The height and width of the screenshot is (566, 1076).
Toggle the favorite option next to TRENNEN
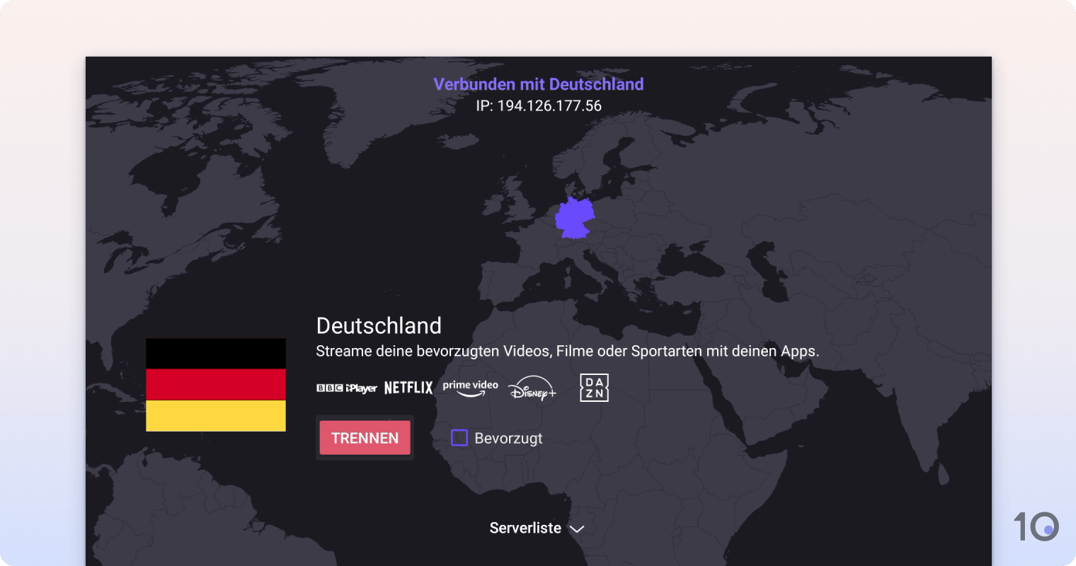[x=459, y=438]
